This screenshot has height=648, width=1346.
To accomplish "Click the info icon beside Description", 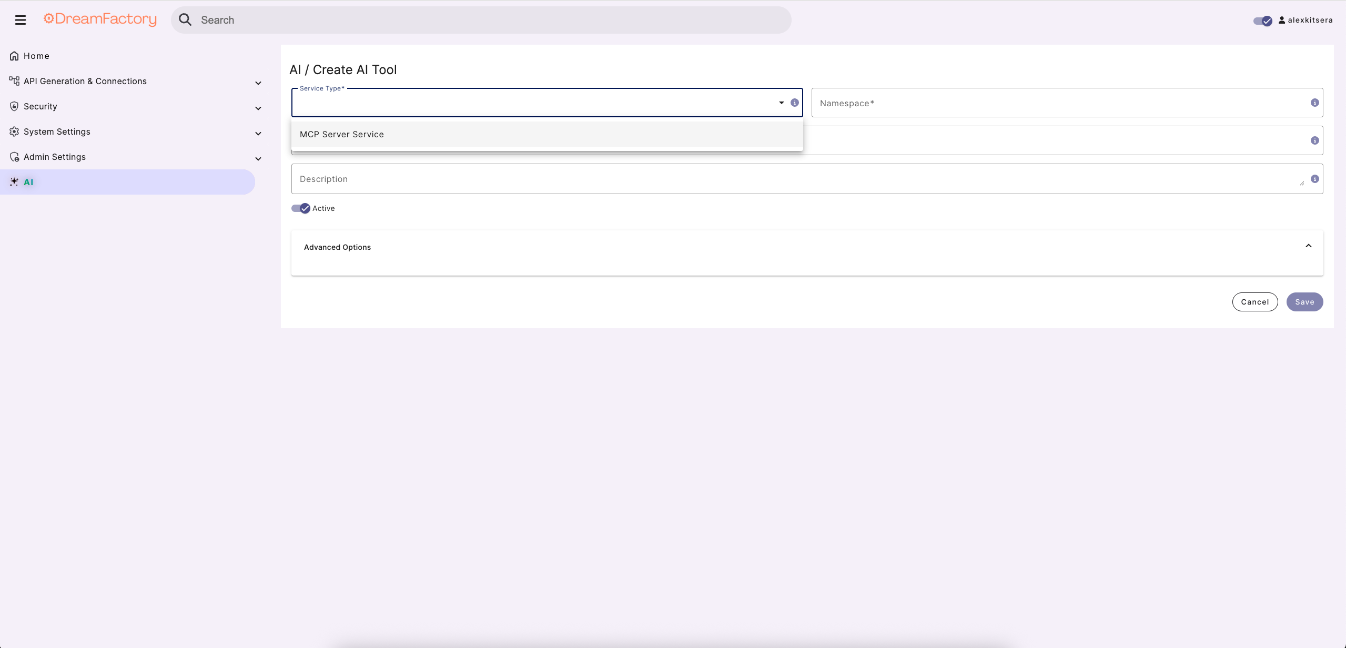I will pos(1315,179).
